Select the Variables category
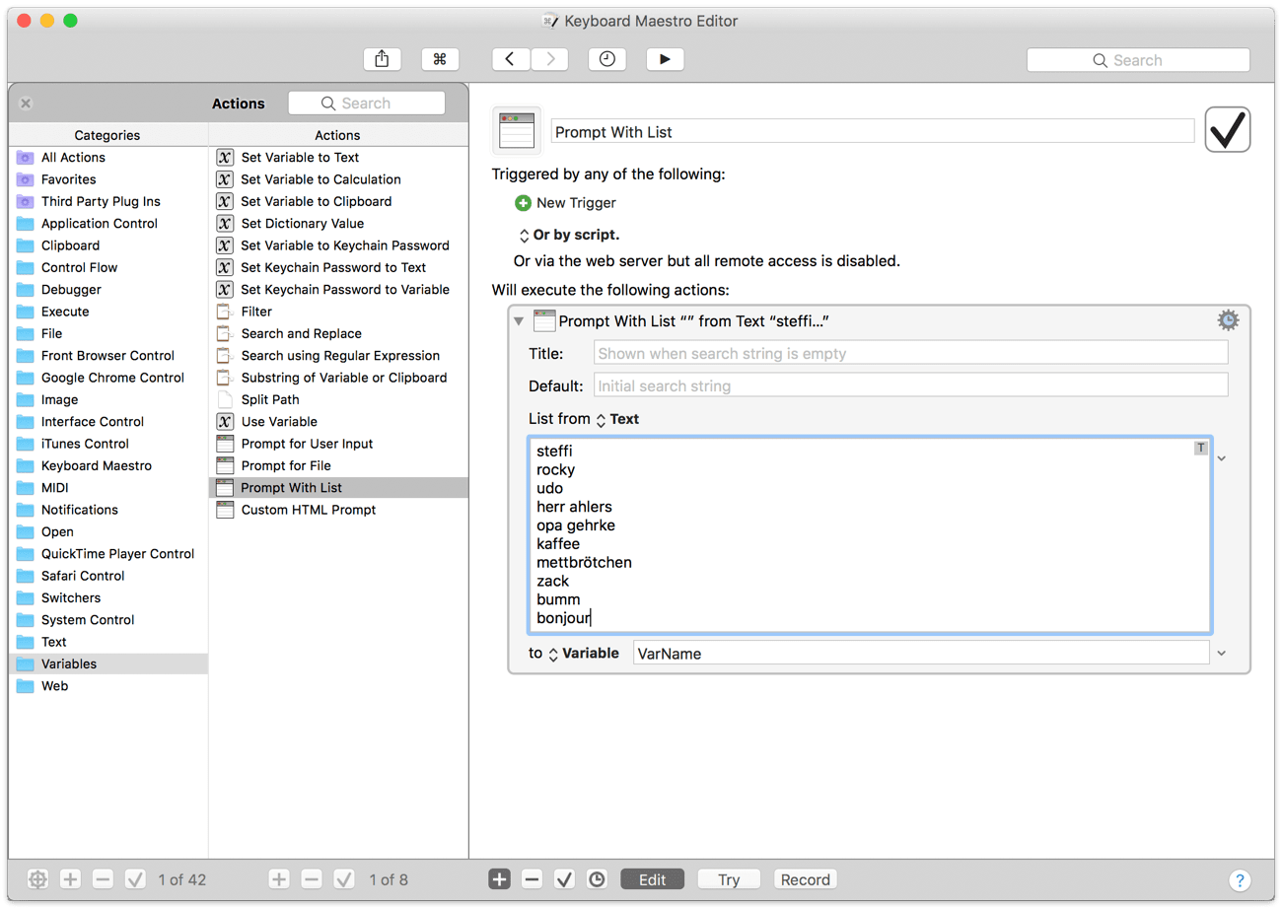 tap(108, 664)
